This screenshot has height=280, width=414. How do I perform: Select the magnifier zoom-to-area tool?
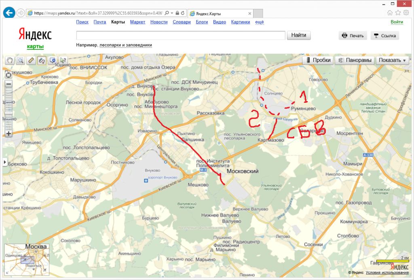pos(20,60)
